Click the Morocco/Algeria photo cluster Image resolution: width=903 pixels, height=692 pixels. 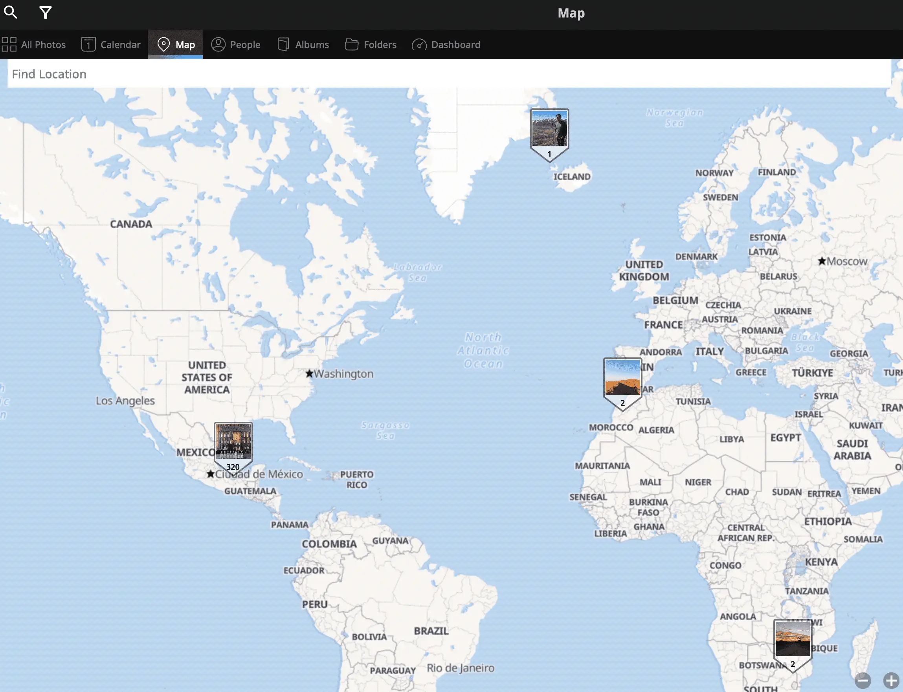point(622,377)
